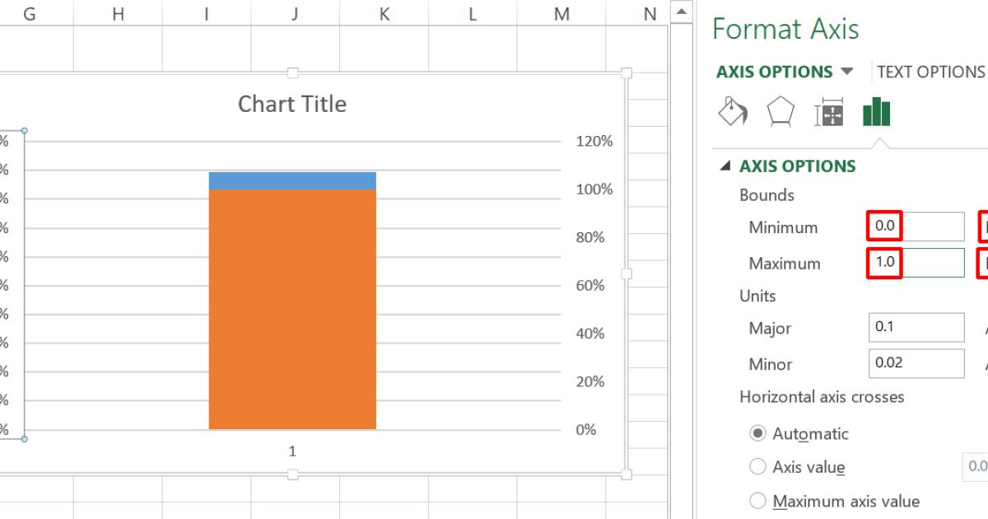Collapse the AXIS OPTIONS section triangle
The height and width of the screenshot is (519, 988).
click(x=727, y=166)
